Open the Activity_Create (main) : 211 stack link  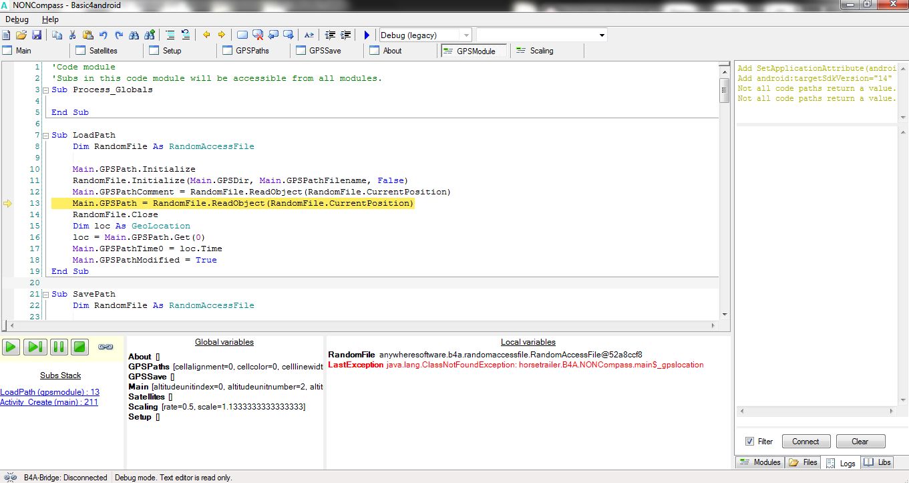[49, 402]
